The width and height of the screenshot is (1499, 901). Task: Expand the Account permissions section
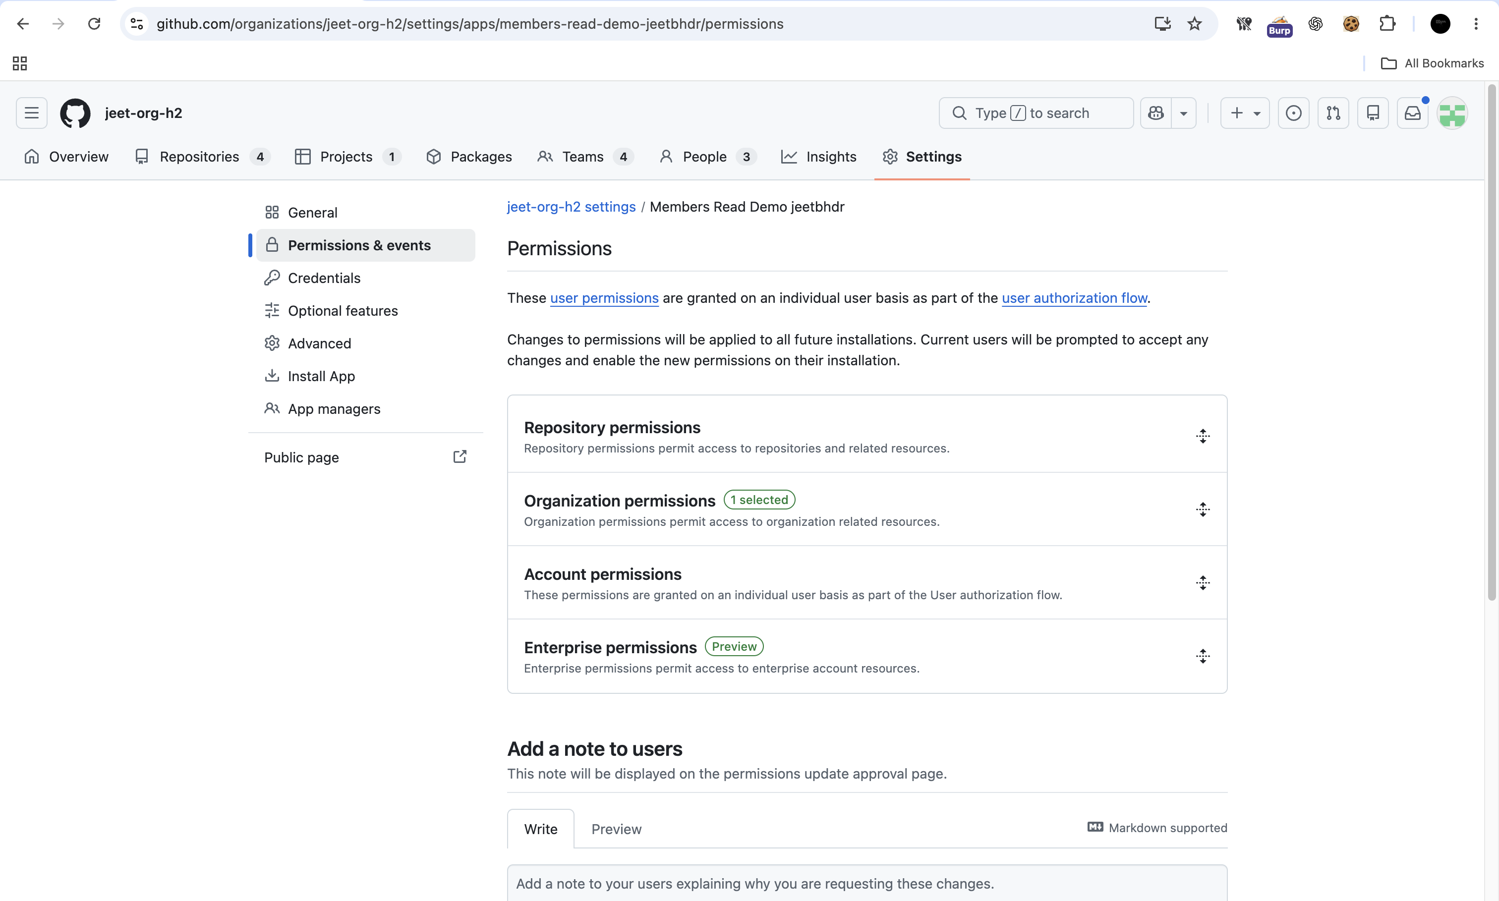pos(867,583)
